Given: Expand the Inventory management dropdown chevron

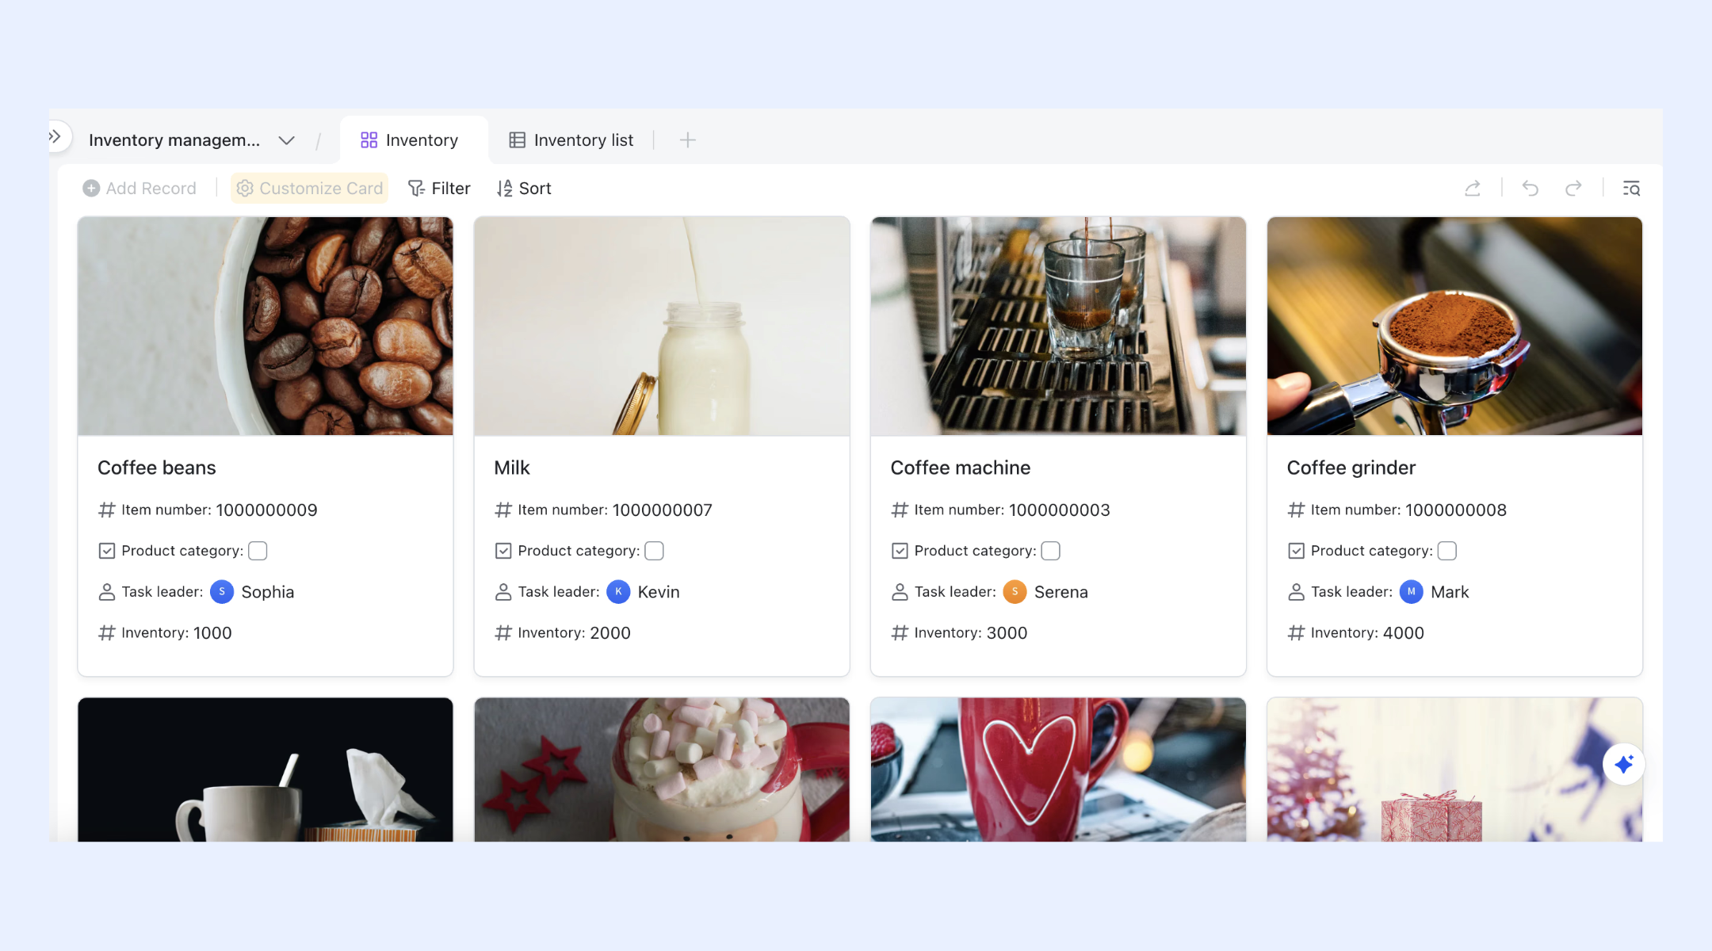Looking at the screenshot, I should (x=287, y=140).
